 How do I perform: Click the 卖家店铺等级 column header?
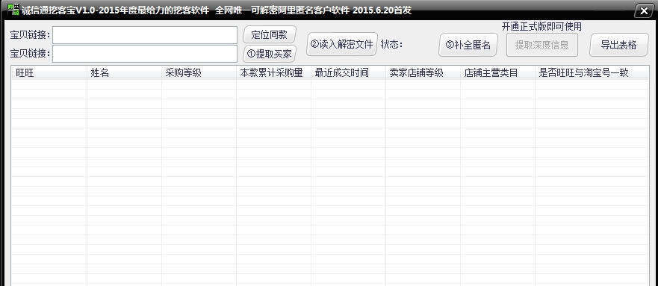click(423, 72)
